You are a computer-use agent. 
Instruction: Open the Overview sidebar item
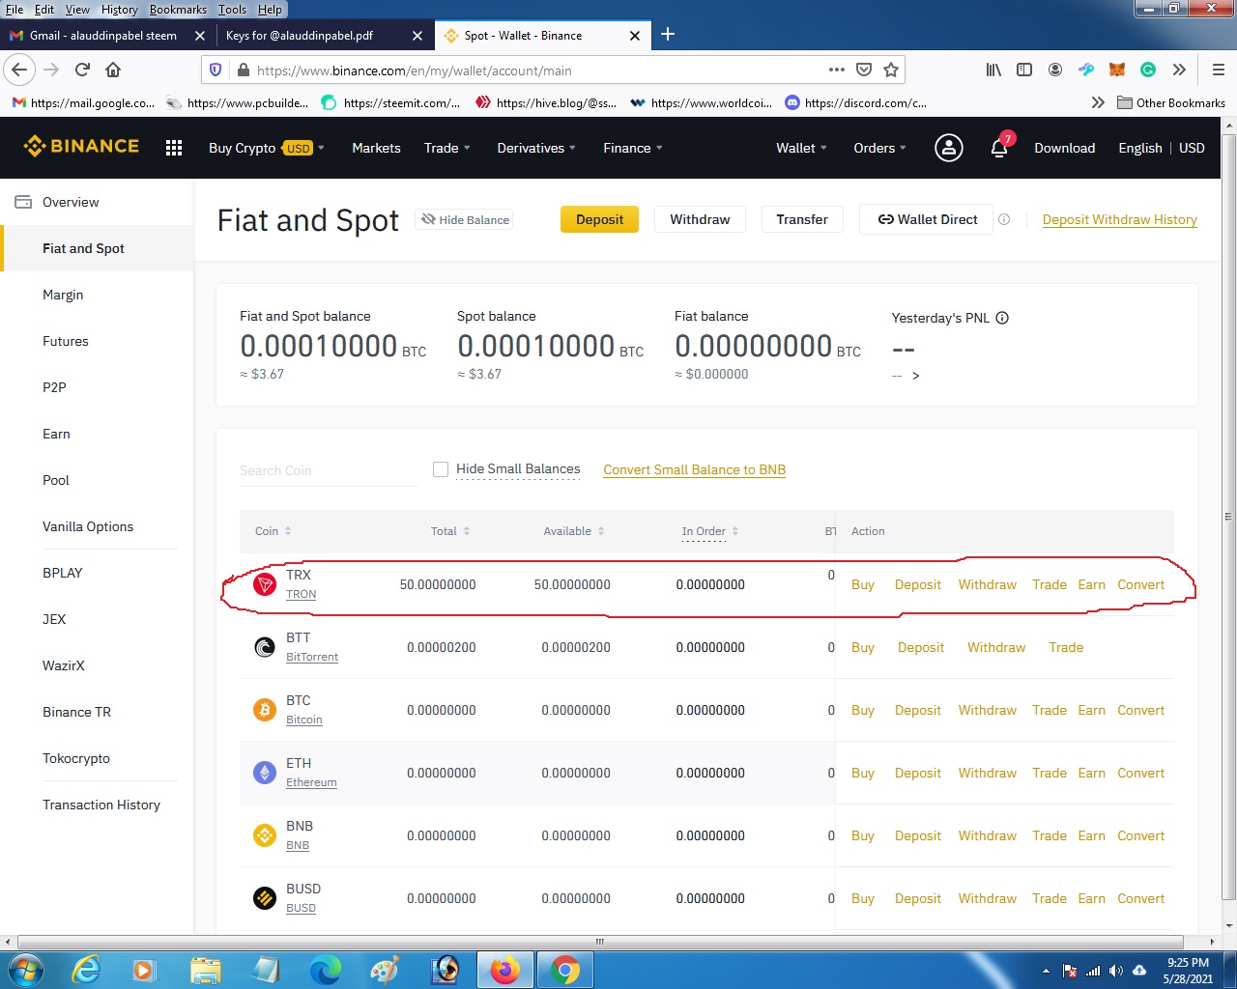pyautogui.click(x=97, y=202)
